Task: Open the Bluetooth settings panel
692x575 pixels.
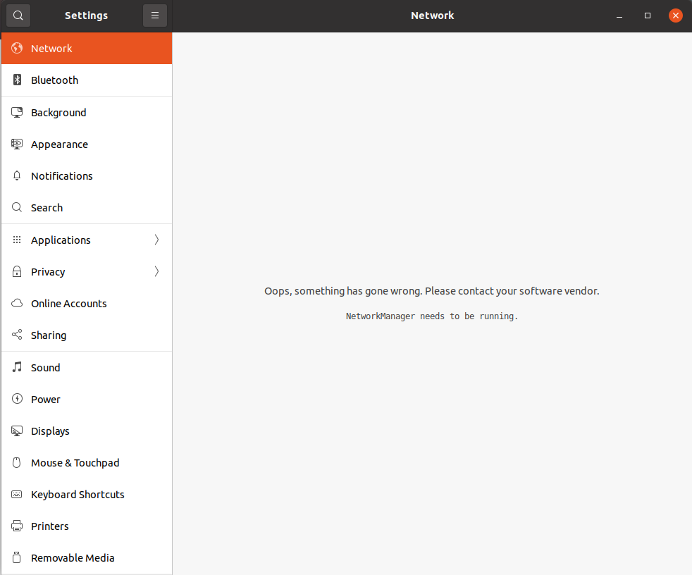Action: (x=87, y=80)
